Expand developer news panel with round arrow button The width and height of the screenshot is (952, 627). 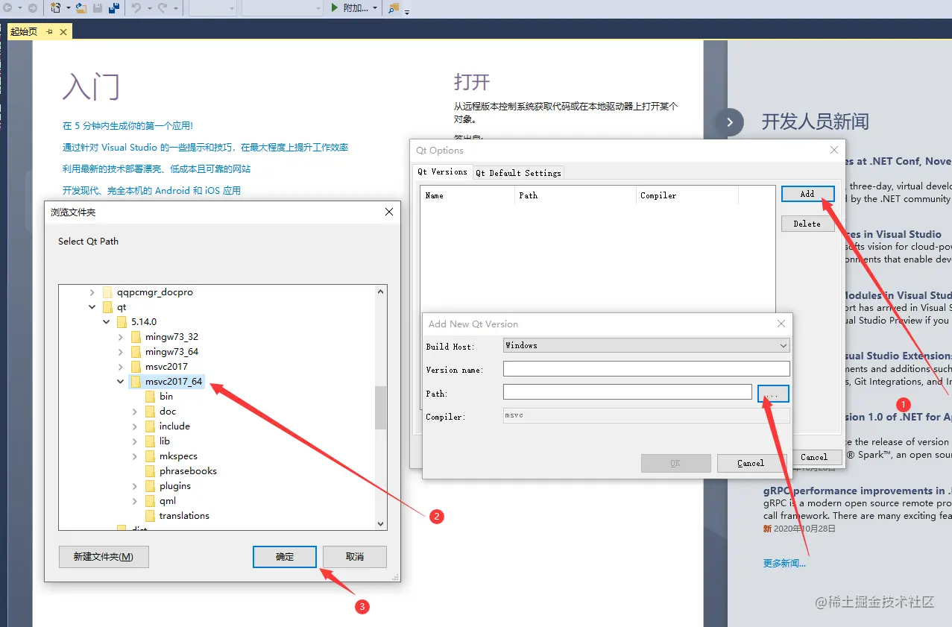731,122
